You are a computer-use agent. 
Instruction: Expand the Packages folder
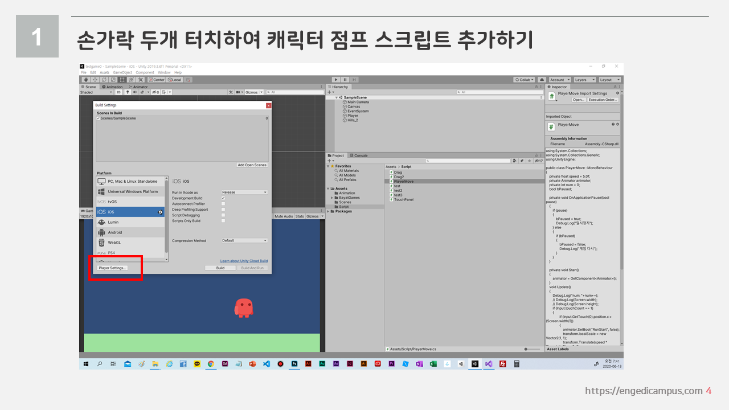coord(329,211)
